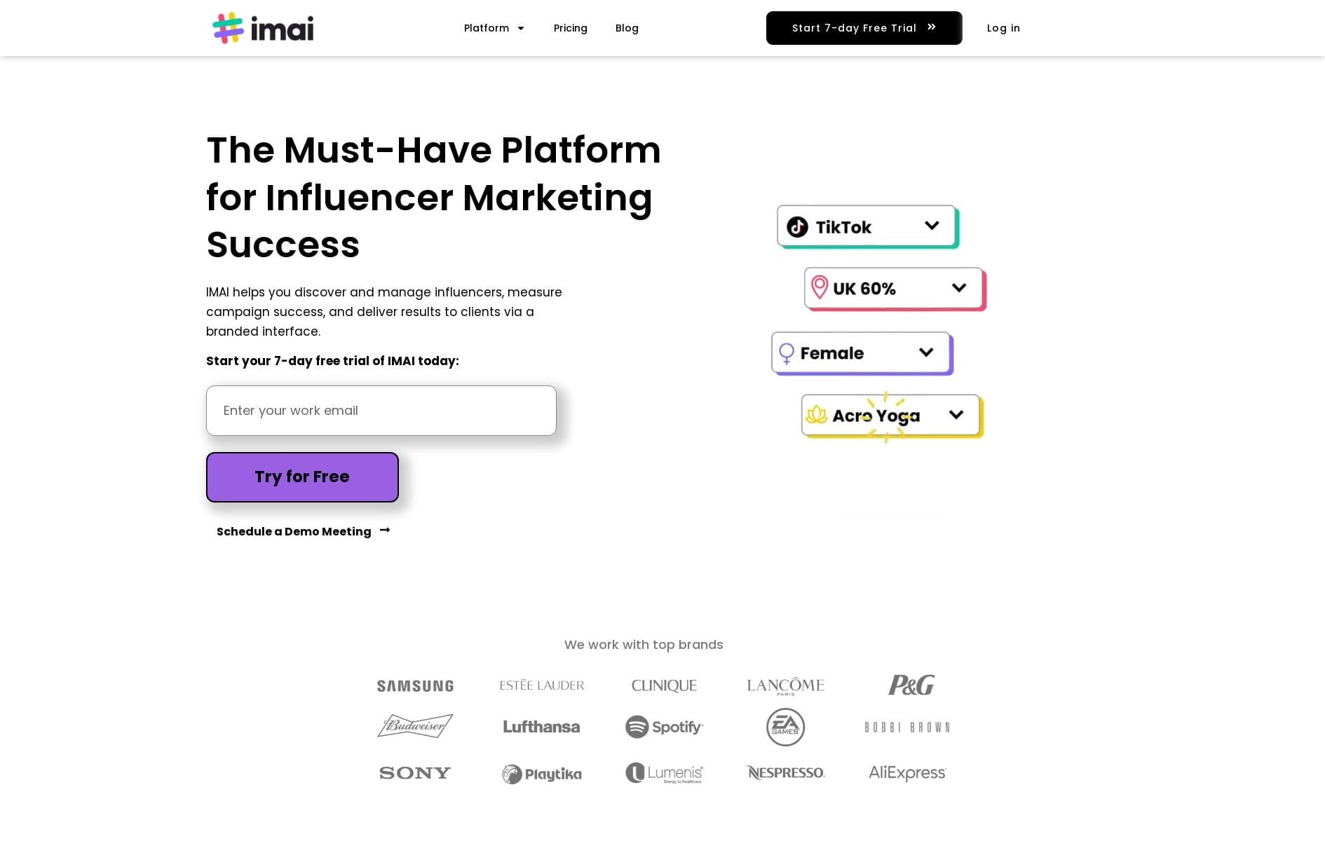The width and height of the screenshot is (1325, 841).
Task: Click the Lumenis brand logo
Action: pyautogui.click(x=664, y=773)
